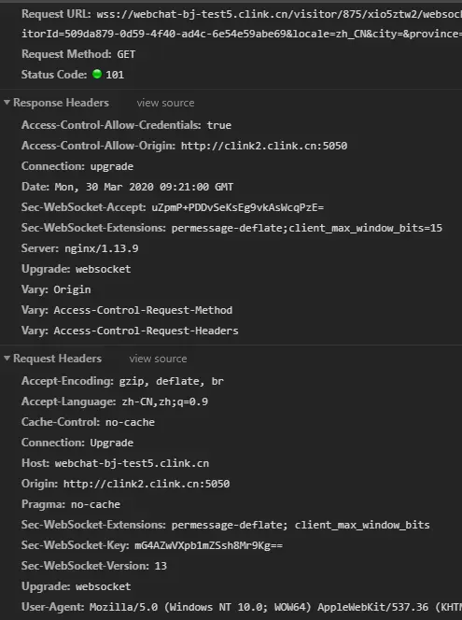Select the Accept-Encoding gzip, deflate, br value
462x620 pixels.
point(172,381)
